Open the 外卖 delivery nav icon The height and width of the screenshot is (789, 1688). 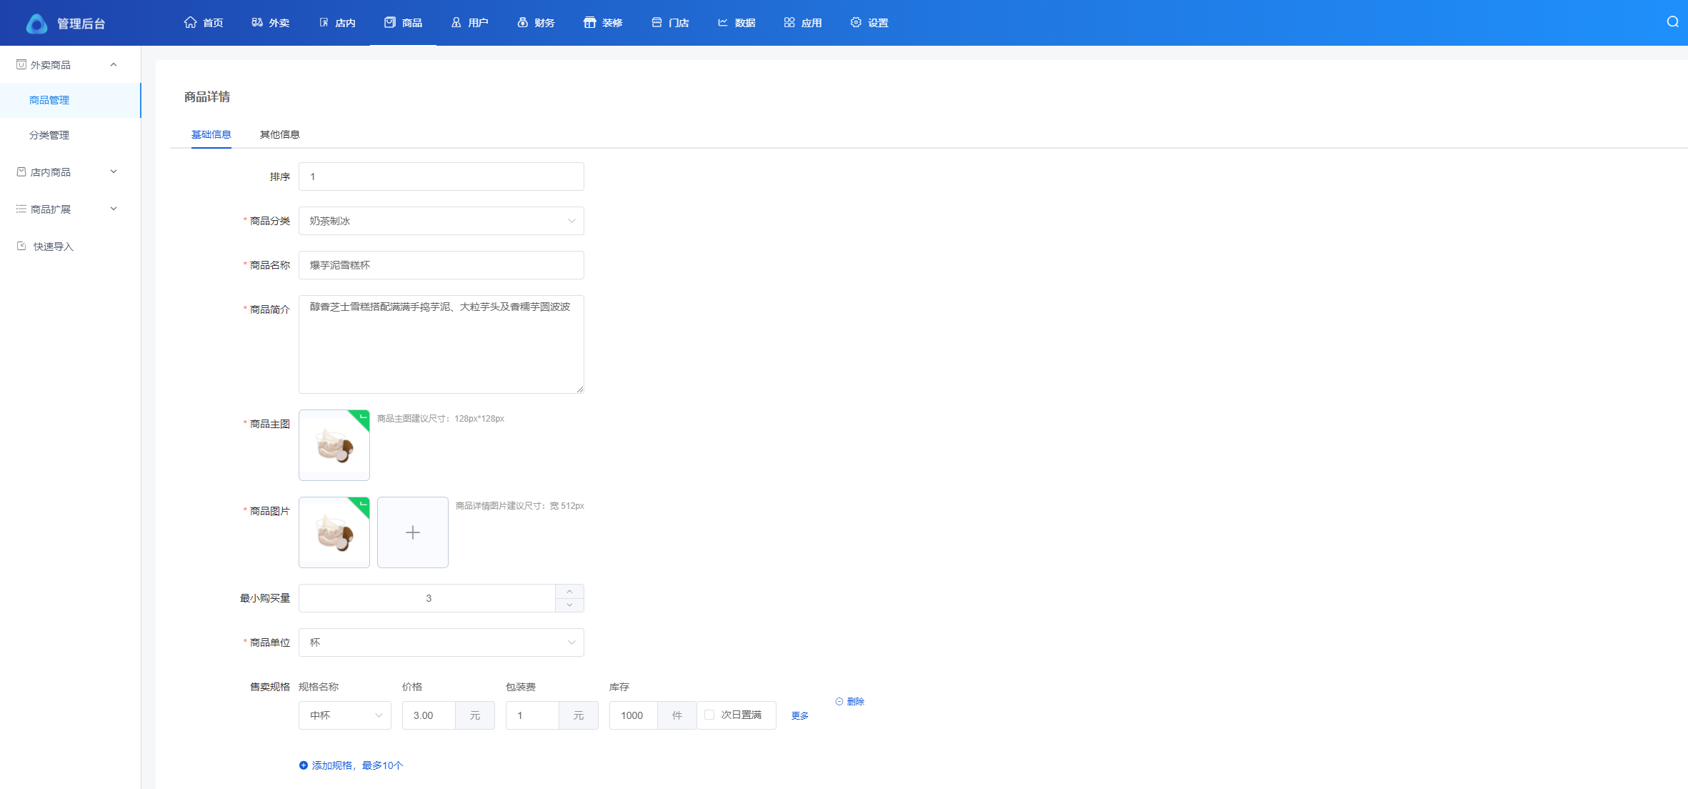257,23
